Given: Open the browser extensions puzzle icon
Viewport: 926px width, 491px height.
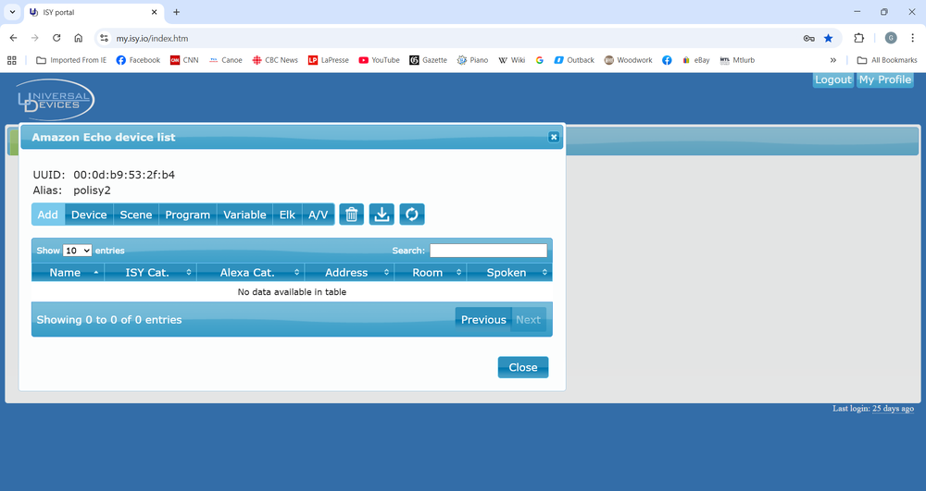Looking at the screenshot, I should pos(858,38).
